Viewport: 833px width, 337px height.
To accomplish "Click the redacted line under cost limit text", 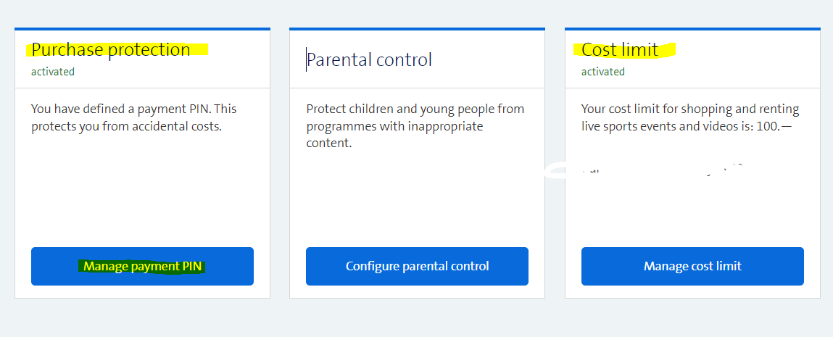I will point(652,172).
